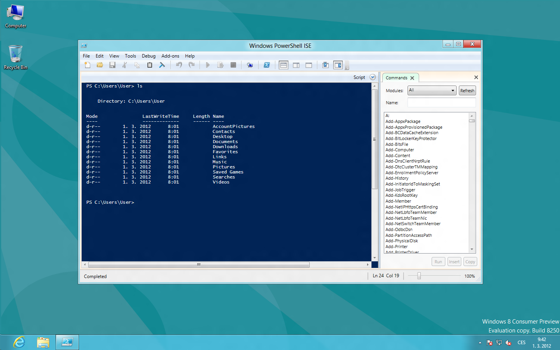
Task: Close the Commands tab with its X
Action: point(412,78)
